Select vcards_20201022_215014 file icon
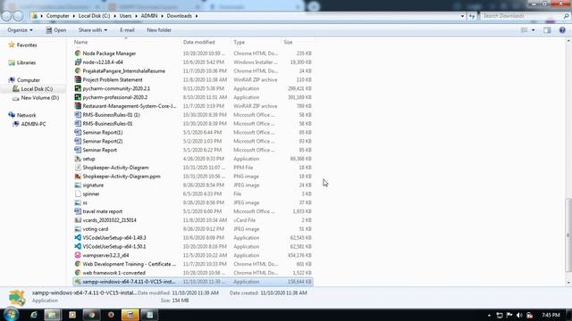The width and height of the screenshot is (572, 321). (x=78, y=220)
